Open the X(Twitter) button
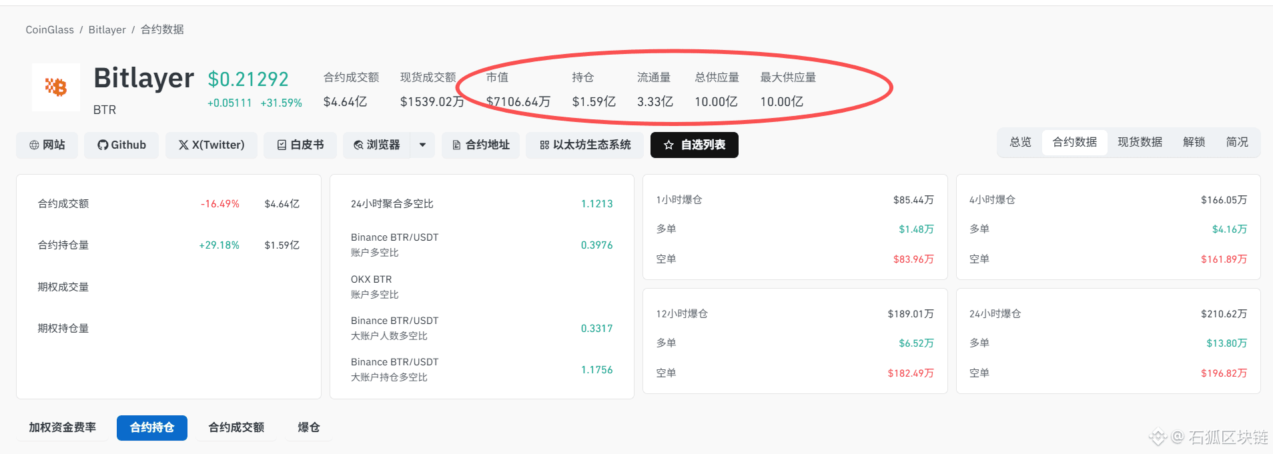Image resolution: width=1273 pixels, height=454 pixels. pos(211,145)
